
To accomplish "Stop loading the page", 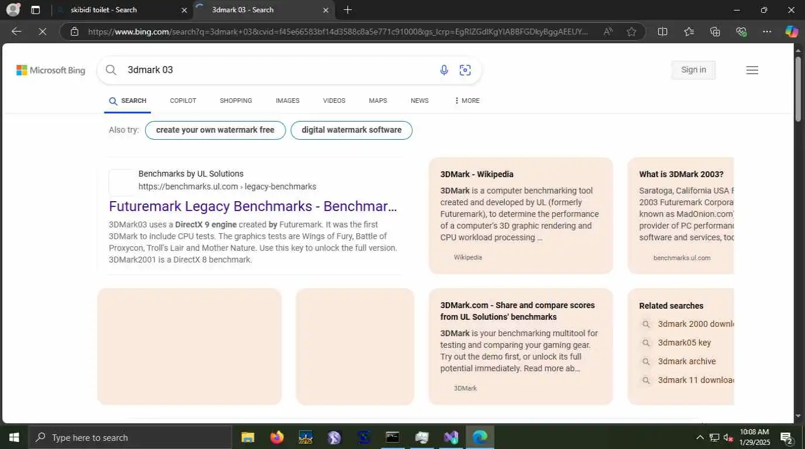I will (x=42, y=32).
